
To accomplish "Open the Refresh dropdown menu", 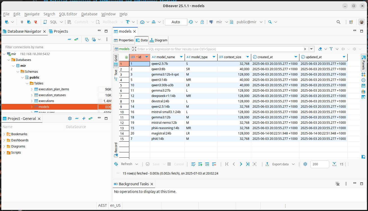I will tap(137, 164).
